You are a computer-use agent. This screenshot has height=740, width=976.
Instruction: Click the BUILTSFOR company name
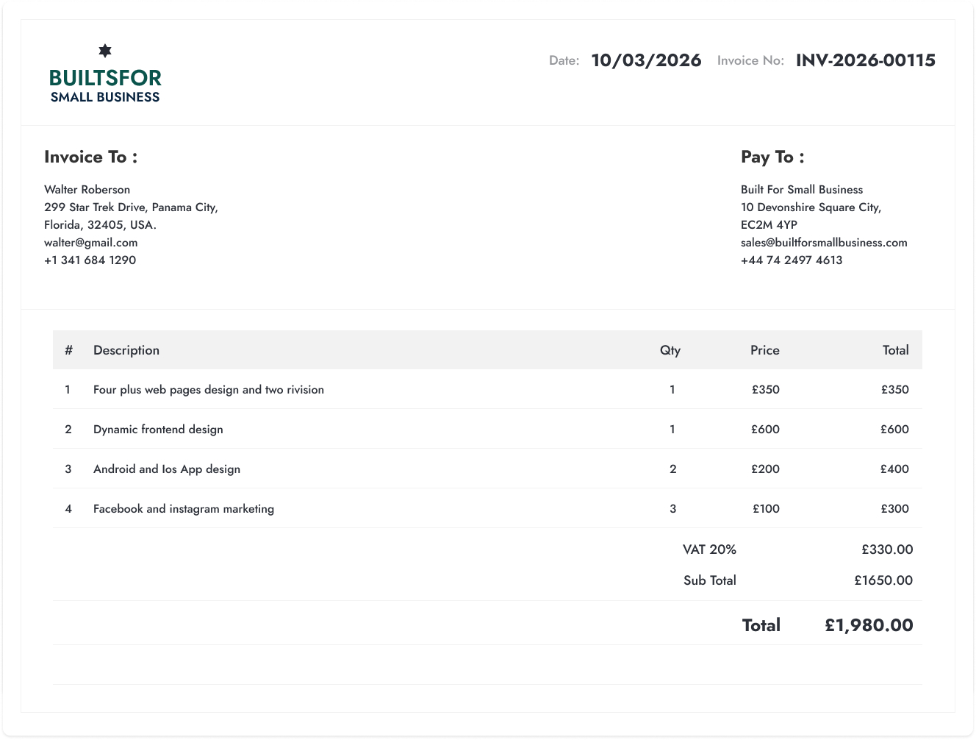pyautogui.click(x=105, y=78)
